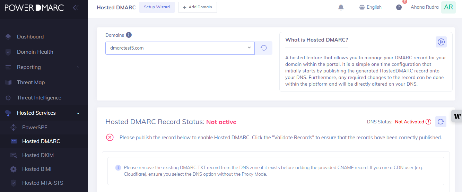The image size is (462, 192).
Task: Open Threat Map page
Action: pyautogui.click(x=31, y=82)
